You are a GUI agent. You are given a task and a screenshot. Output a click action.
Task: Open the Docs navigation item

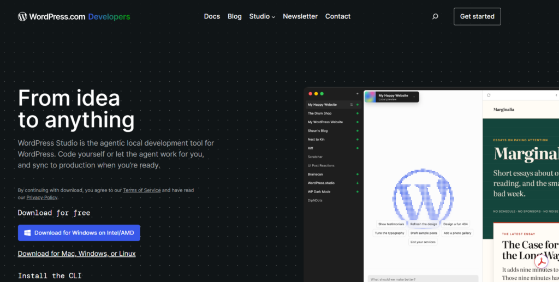click(x=212, y=16)
